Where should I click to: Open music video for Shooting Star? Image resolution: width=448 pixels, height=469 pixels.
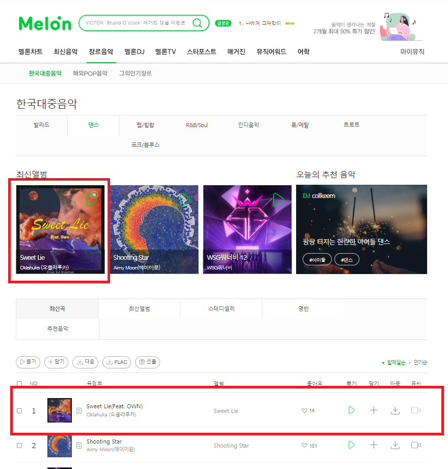416,445
